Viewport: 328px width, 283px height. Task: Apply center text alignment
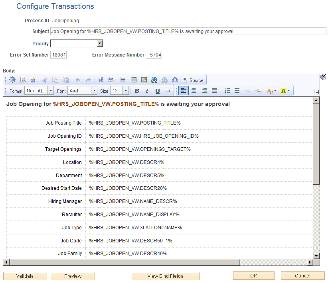(193, 90)
